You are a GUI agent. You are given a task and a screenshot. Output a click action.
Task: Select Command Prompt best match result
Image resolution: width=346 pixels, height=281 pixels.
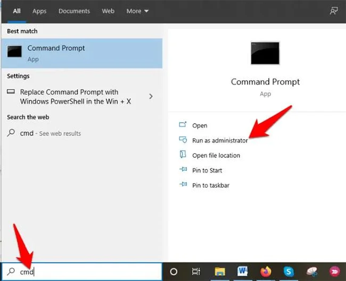82,53
